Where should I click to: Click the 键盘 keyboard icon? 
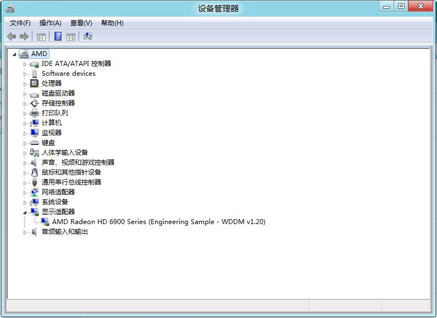pos(35,143)
